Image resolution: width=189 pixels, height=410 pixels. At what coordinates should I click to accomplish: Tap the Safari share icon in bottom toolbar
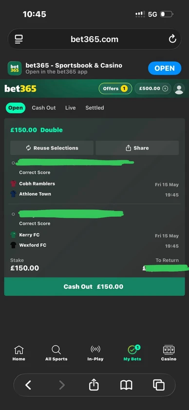[x=94, y=385]
